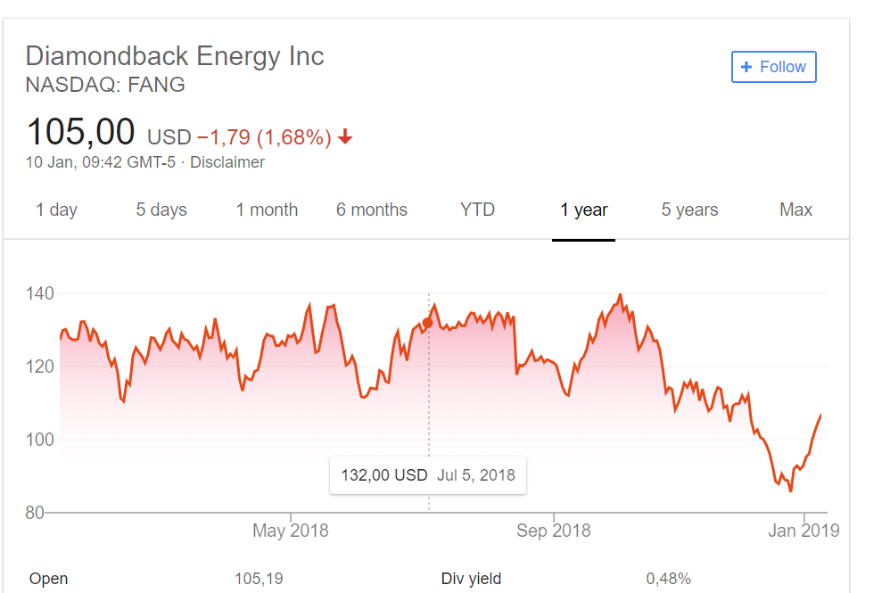Click the Open price value 105,19
The height and width of the screenshot is (593, 890).
point(259,578)
